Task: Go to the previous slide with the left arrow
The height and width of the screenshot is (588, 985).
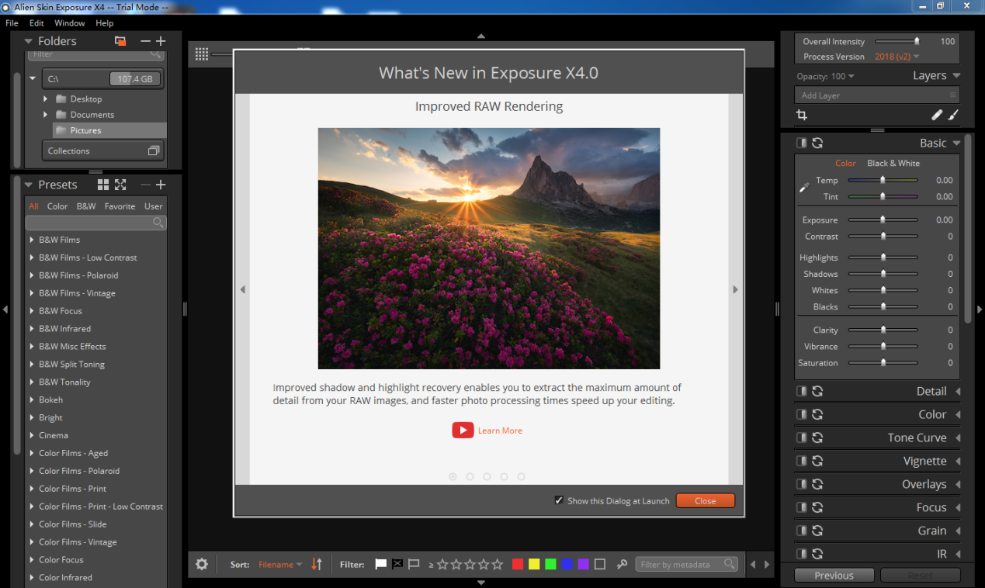Action: coord(242,289)
